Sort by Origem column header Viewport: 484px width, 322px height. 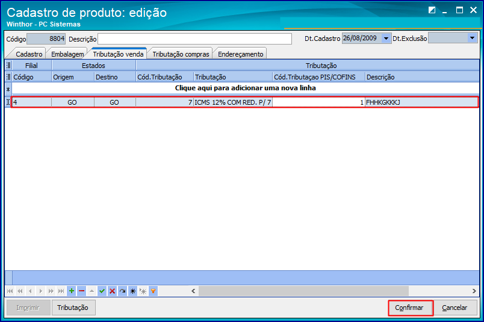(73, 77)
